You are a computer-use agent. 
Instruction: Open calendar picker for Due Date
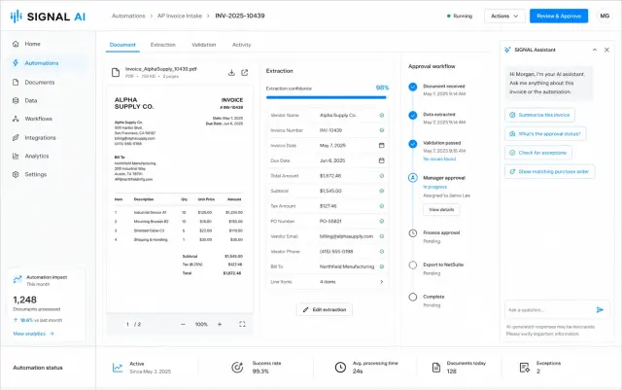tap(382, 160)
